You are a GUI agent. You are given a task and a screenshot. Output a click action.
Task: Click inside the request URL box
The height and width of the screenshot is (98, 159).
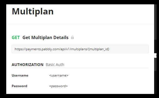point(80,49)
